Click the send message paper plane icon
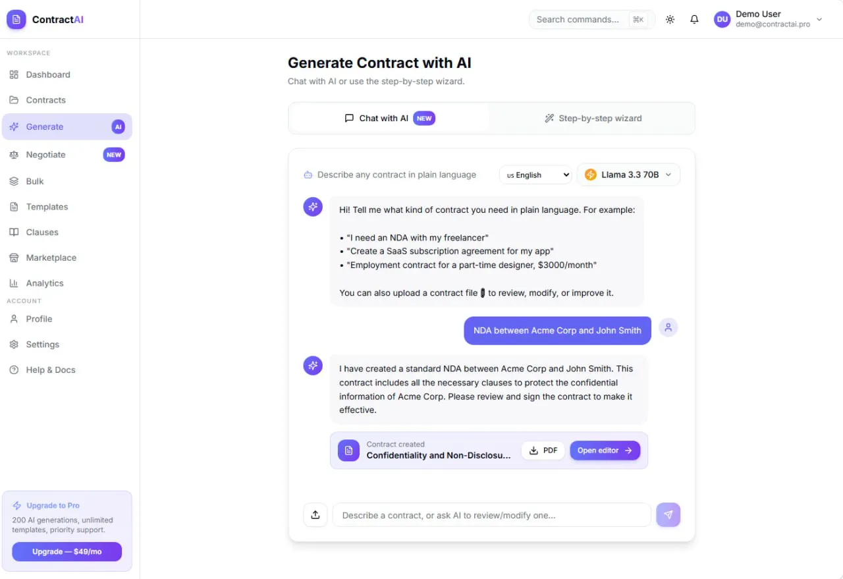Screen dimensions: 843x579 668,515
